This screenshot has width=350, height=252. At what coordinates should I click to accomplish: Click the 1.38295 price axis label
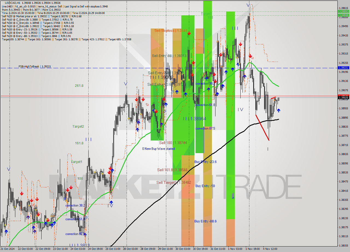pyautogui.click(x=343, y=209)
